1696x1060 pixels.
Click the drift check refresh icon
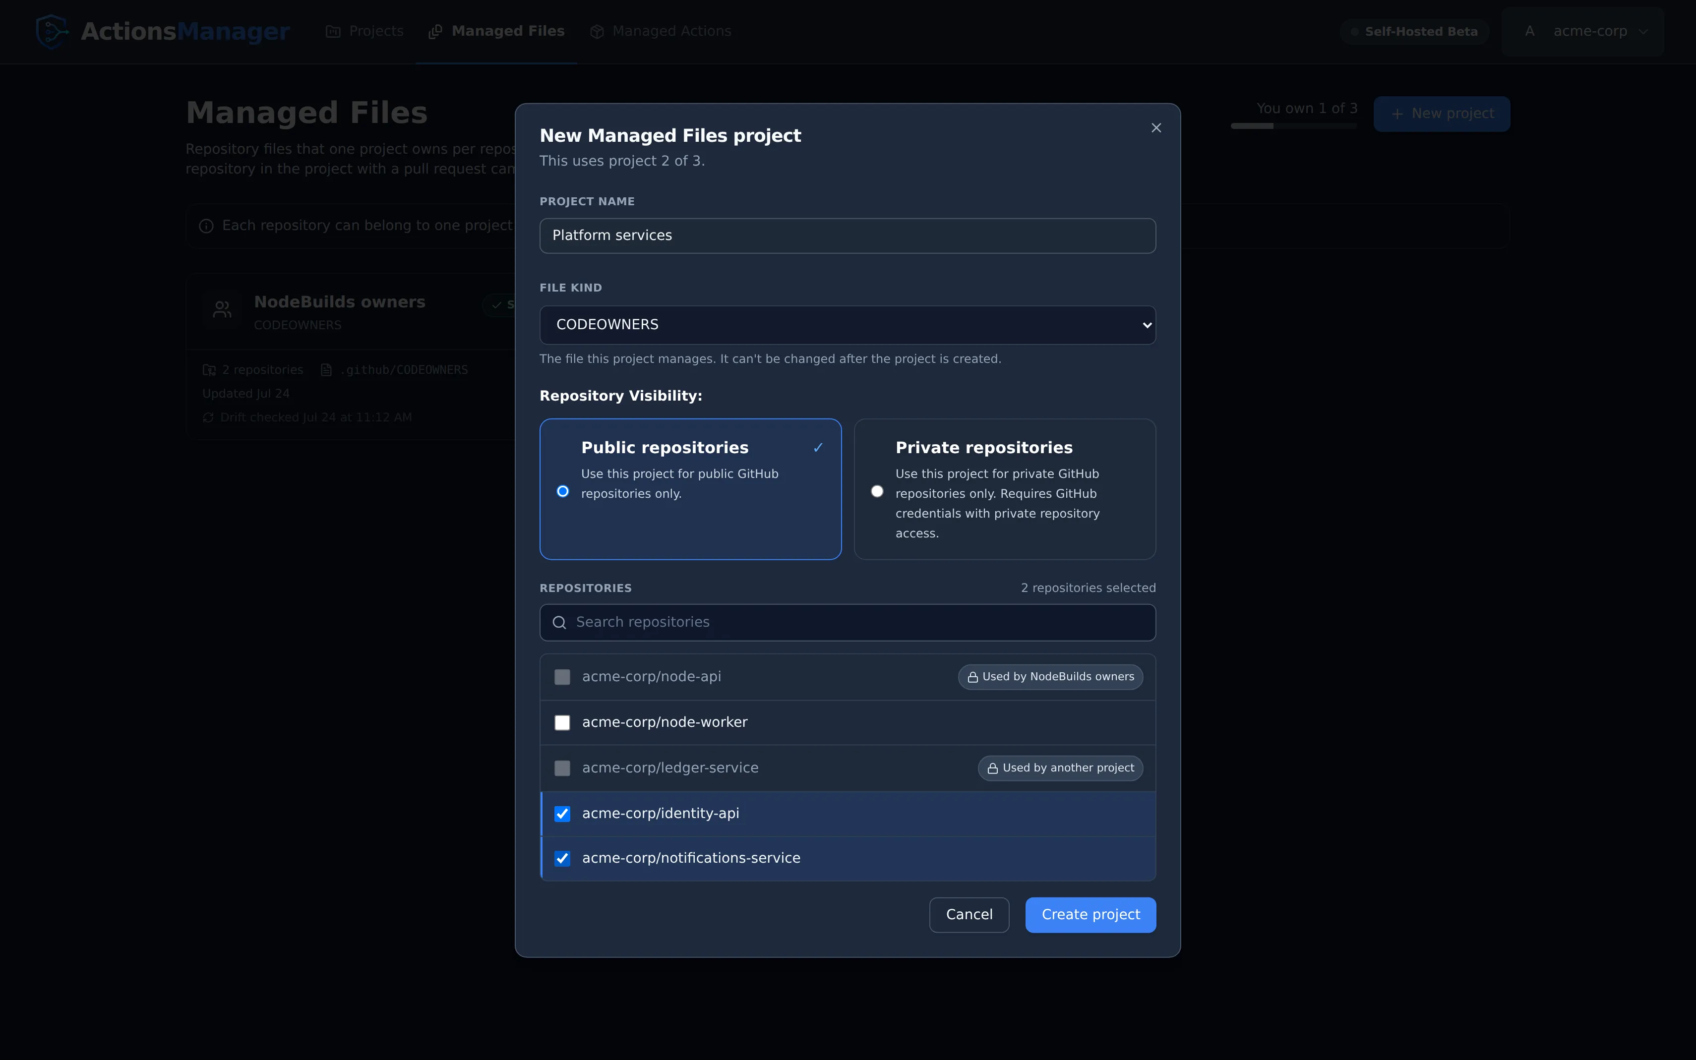208,418
